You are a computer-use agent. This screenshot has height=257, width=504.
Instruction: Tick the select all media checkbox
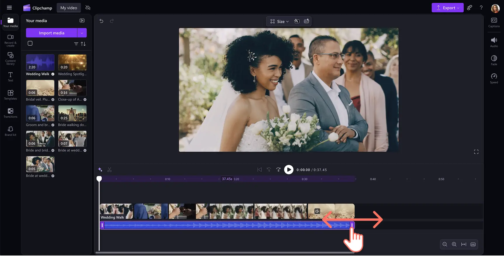pos(30,44)
